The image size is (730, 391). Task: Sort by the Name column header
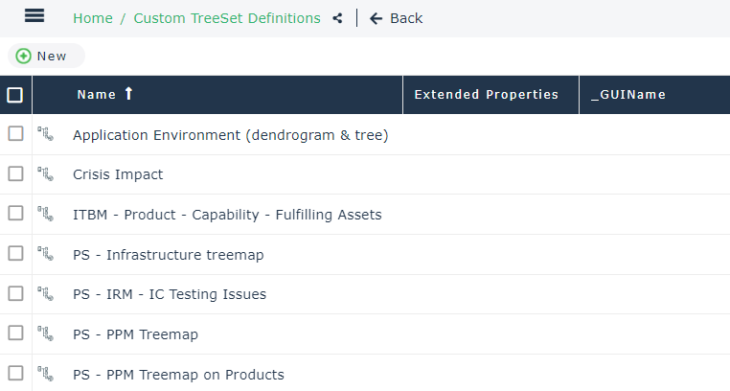click(96, 95)
